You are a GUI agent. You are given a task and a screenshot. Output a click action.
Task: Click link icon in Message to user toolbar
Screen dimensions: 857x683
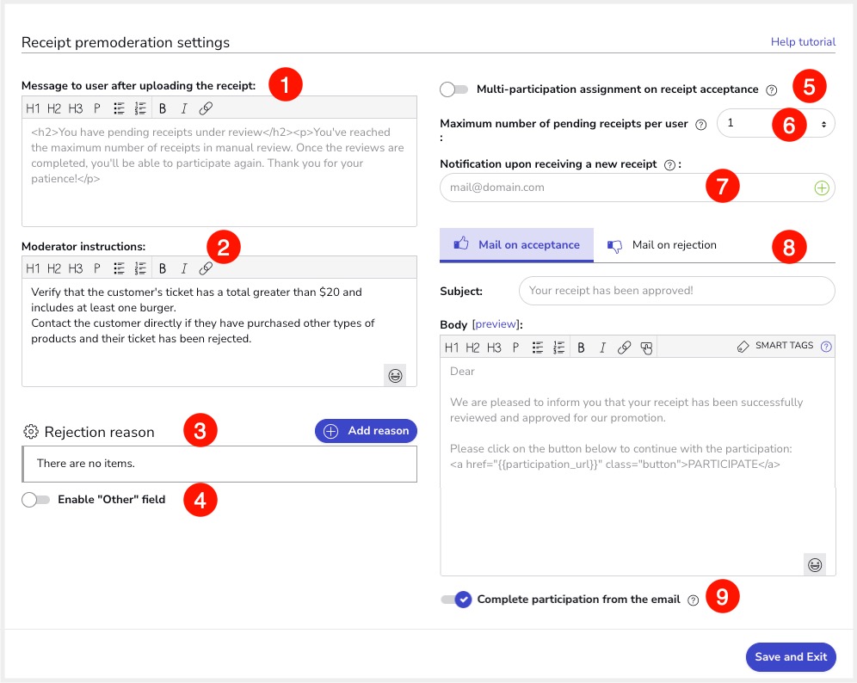(x=206, y=108)
